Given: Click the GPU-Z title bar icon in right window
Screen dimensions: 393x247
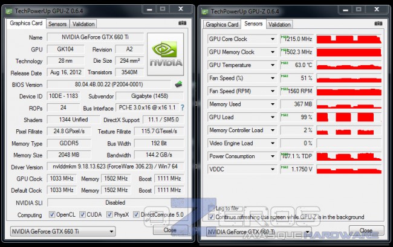Looking at the screenshot, I should [x=205, y=11].
